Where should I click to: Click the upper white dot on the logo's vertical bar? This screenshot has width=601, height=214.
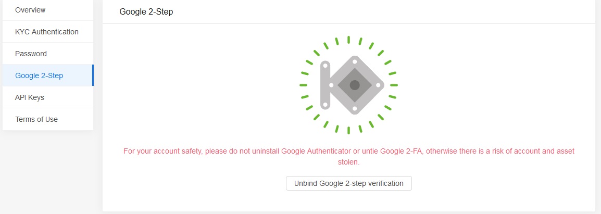pyautogui.click(x=325, y=66)
